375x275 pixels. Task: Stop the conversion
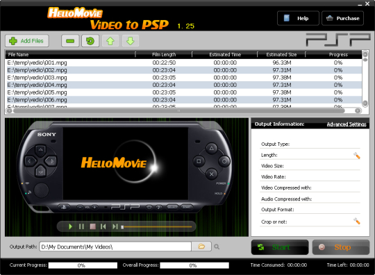pyautogui.click(x=341, y=247)
